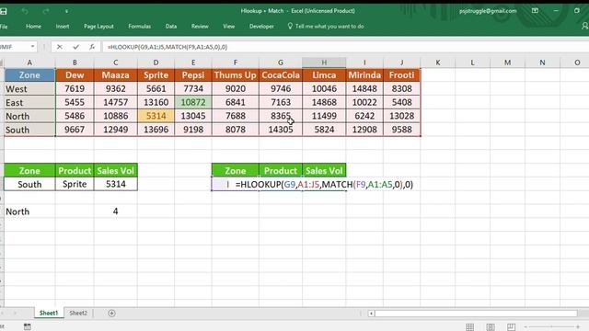Click the Zone header cell in blue
The height and width of the screenshot is (331, 589).
29,75
